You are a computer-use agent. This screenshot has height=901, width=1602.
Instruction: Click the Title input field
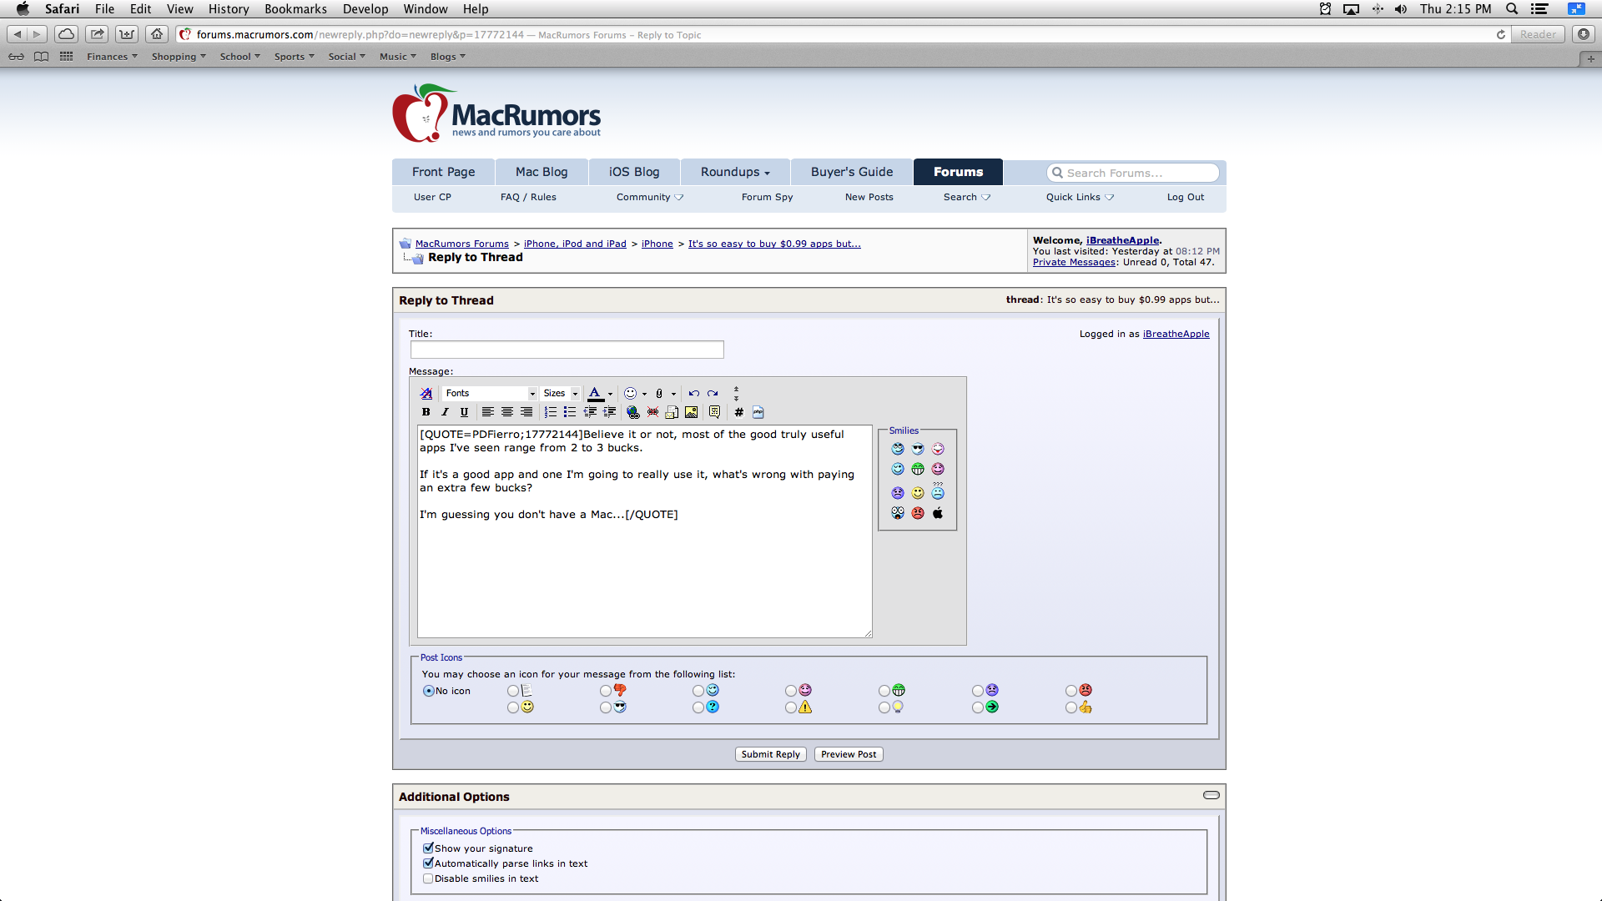(x=567, y=350)
